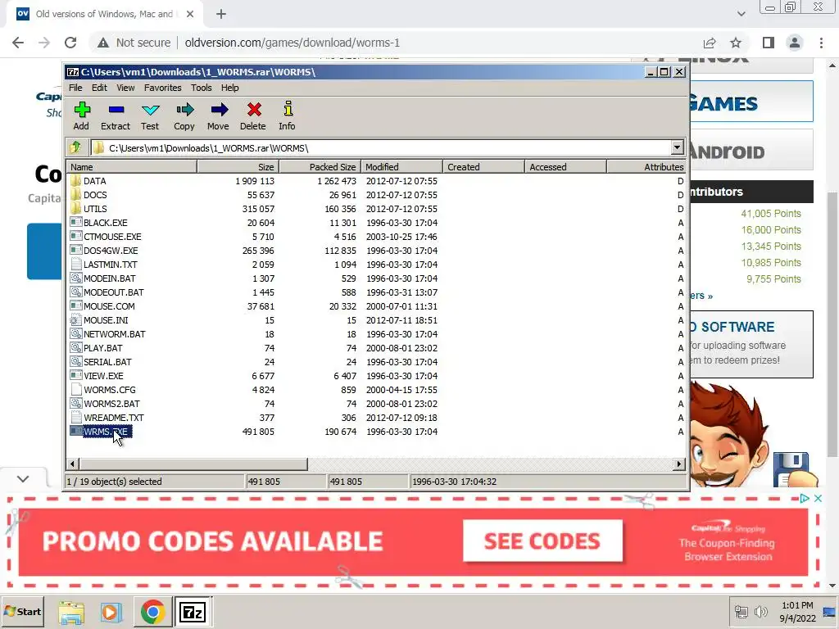Sort by the Modified column header
This screenshot has width=839, height=629.
coord(401,167)
